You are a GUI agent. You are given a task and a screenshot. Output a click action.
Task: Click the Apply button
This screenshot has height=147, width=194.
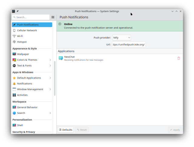pos(175,130)
